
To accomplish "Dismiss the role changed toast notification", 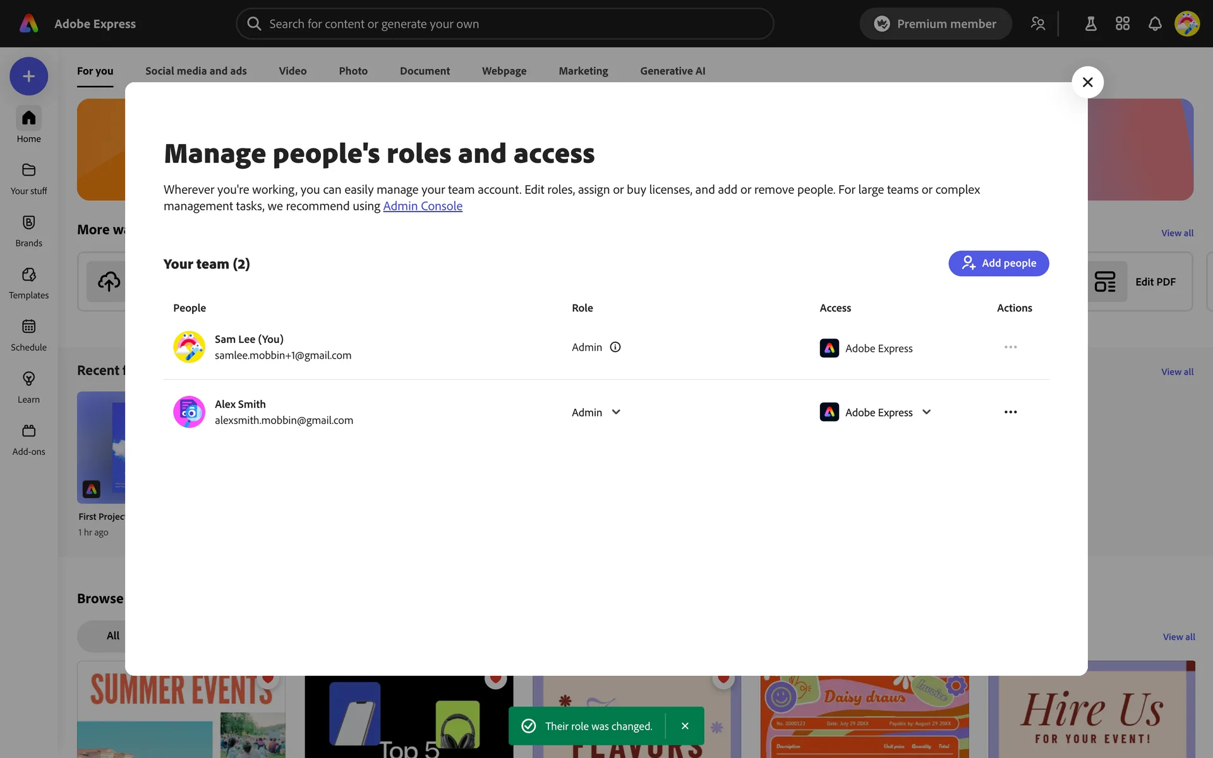I will (x=685, y=726).
